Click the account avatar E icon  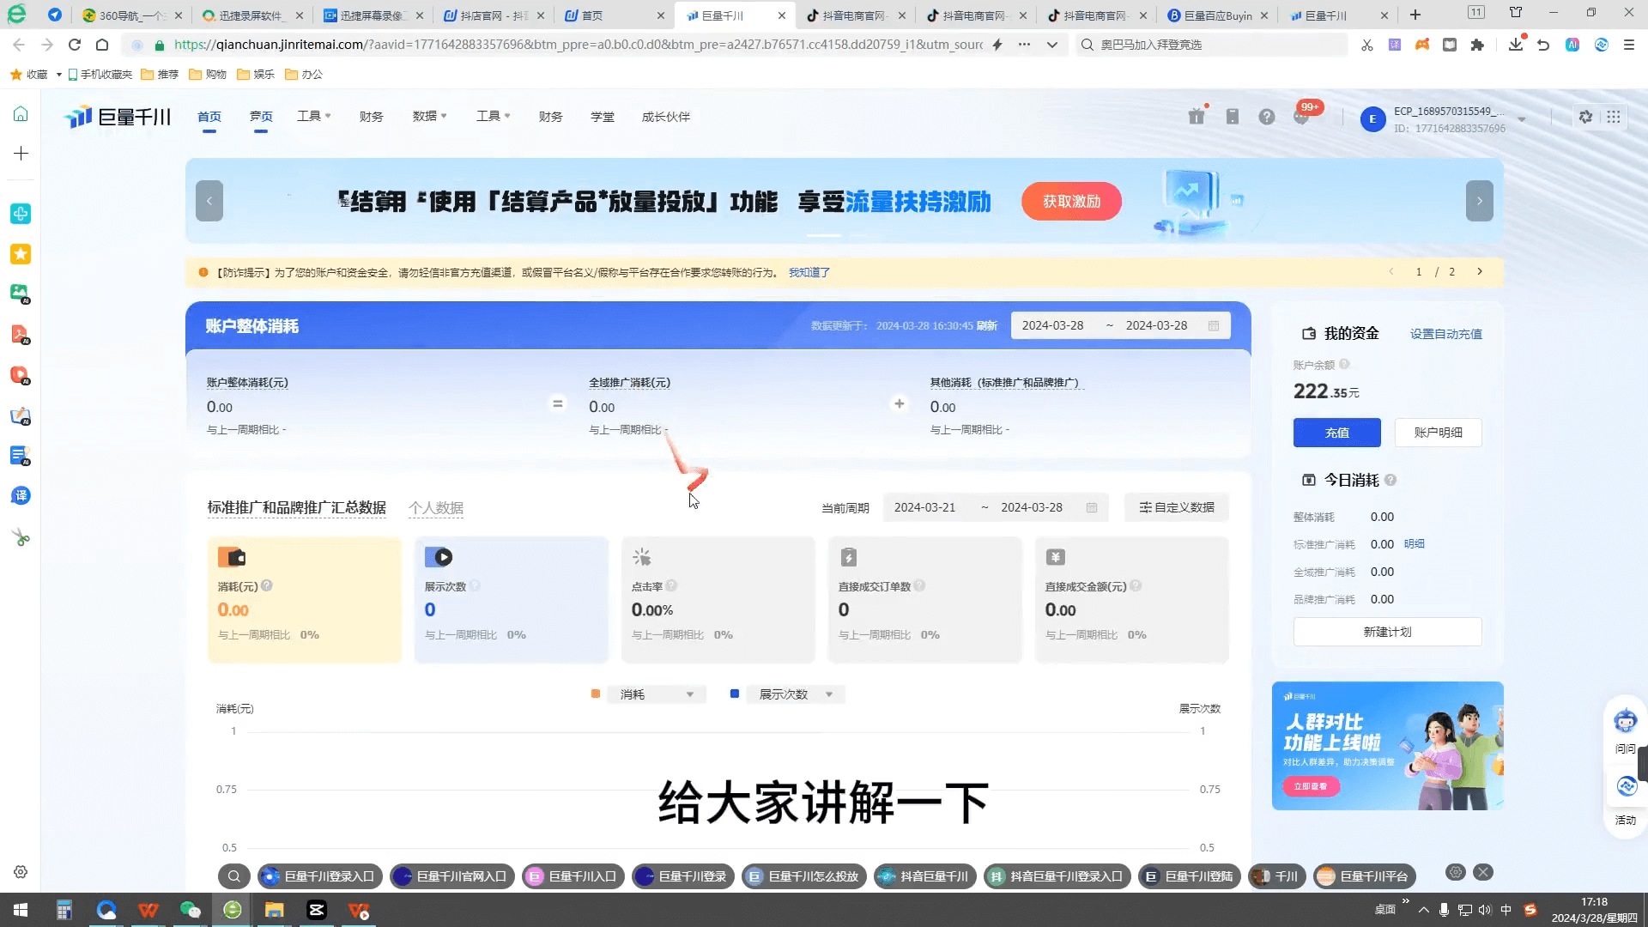pos(1372,119)
